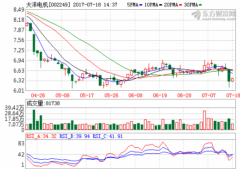
Task: Click the 07-18 date label
Action: tap(233, 95)
